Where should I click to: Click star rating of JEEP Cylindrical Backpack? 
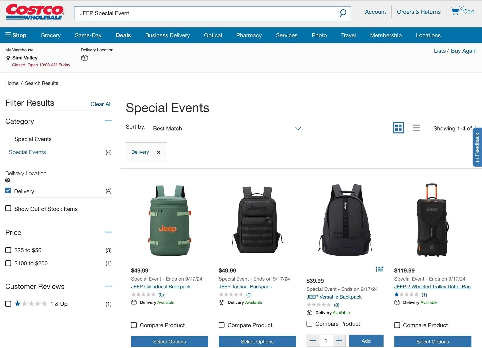click(143, 294)
